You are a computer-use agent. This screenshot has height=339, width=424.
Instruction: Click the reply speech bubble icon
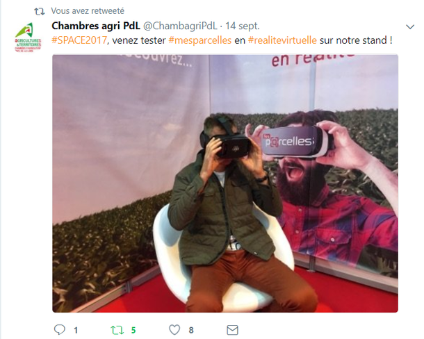pyautogui.click(x=60, y=330)
